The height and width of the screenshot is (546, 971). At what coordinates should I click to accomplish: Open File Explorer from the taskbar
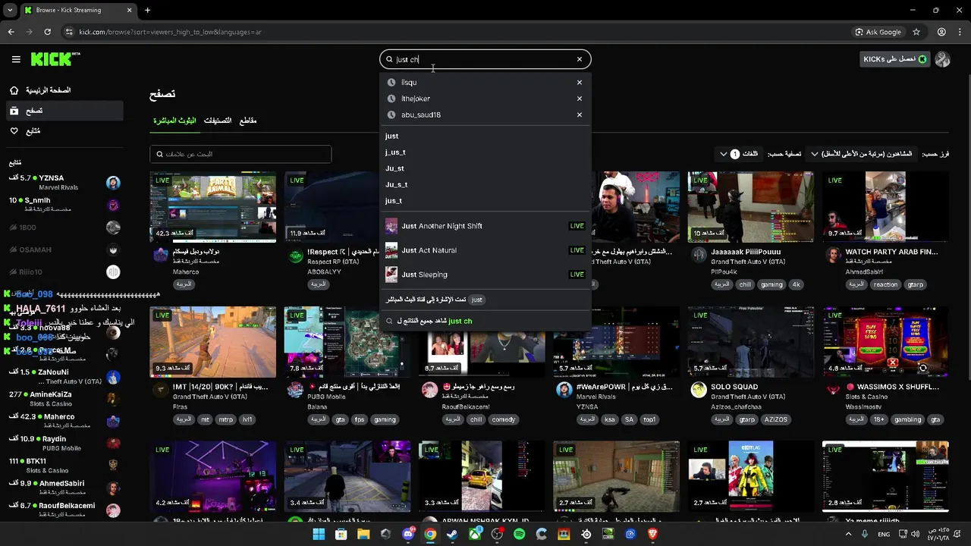click(363, 535)
